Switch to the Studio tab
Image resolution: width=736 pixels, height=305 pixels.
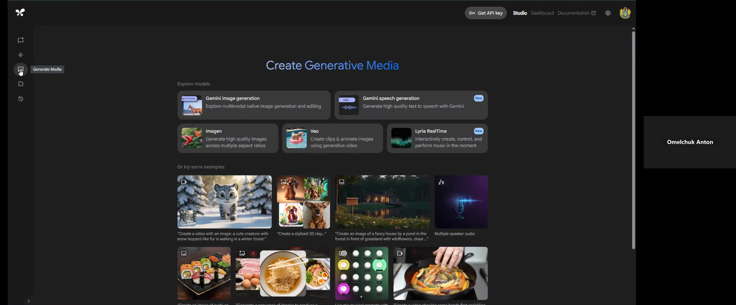pos(520,13)
